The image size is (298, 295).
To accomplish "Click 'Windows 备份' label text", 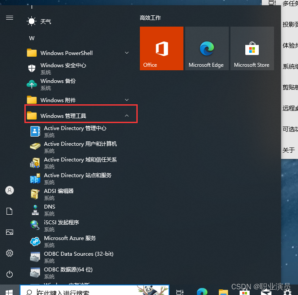I will point(58,81).
